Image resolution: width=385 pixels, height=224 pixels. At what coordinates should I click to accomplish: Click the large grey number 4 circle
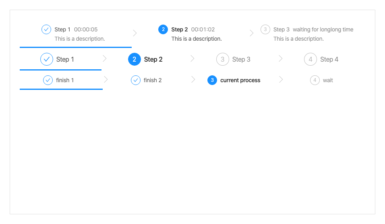310,59
